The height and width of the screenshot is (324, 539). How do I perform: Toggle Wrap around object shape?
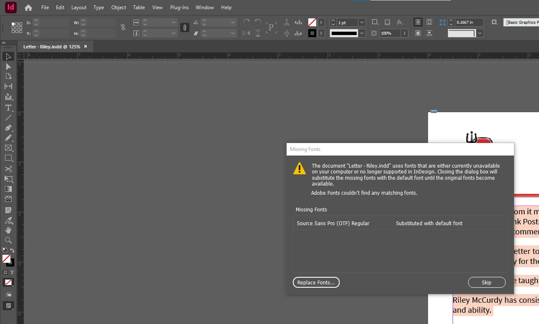pyautogui.click(x=418, y=33)
